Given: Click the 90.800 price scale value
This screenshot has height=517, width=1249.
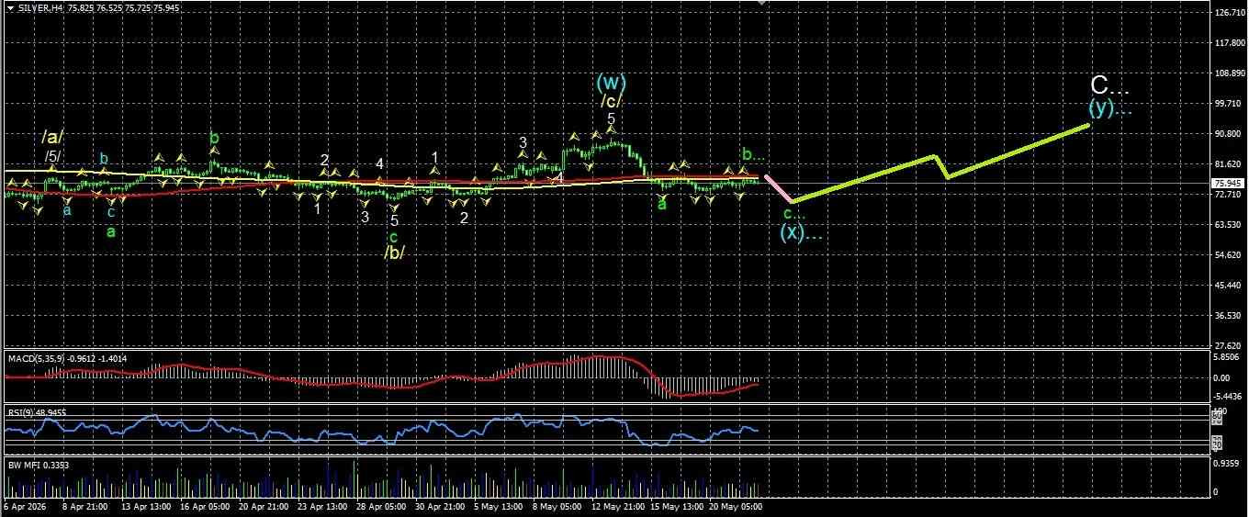Looking at the screenshot, I should point(1229,134).
